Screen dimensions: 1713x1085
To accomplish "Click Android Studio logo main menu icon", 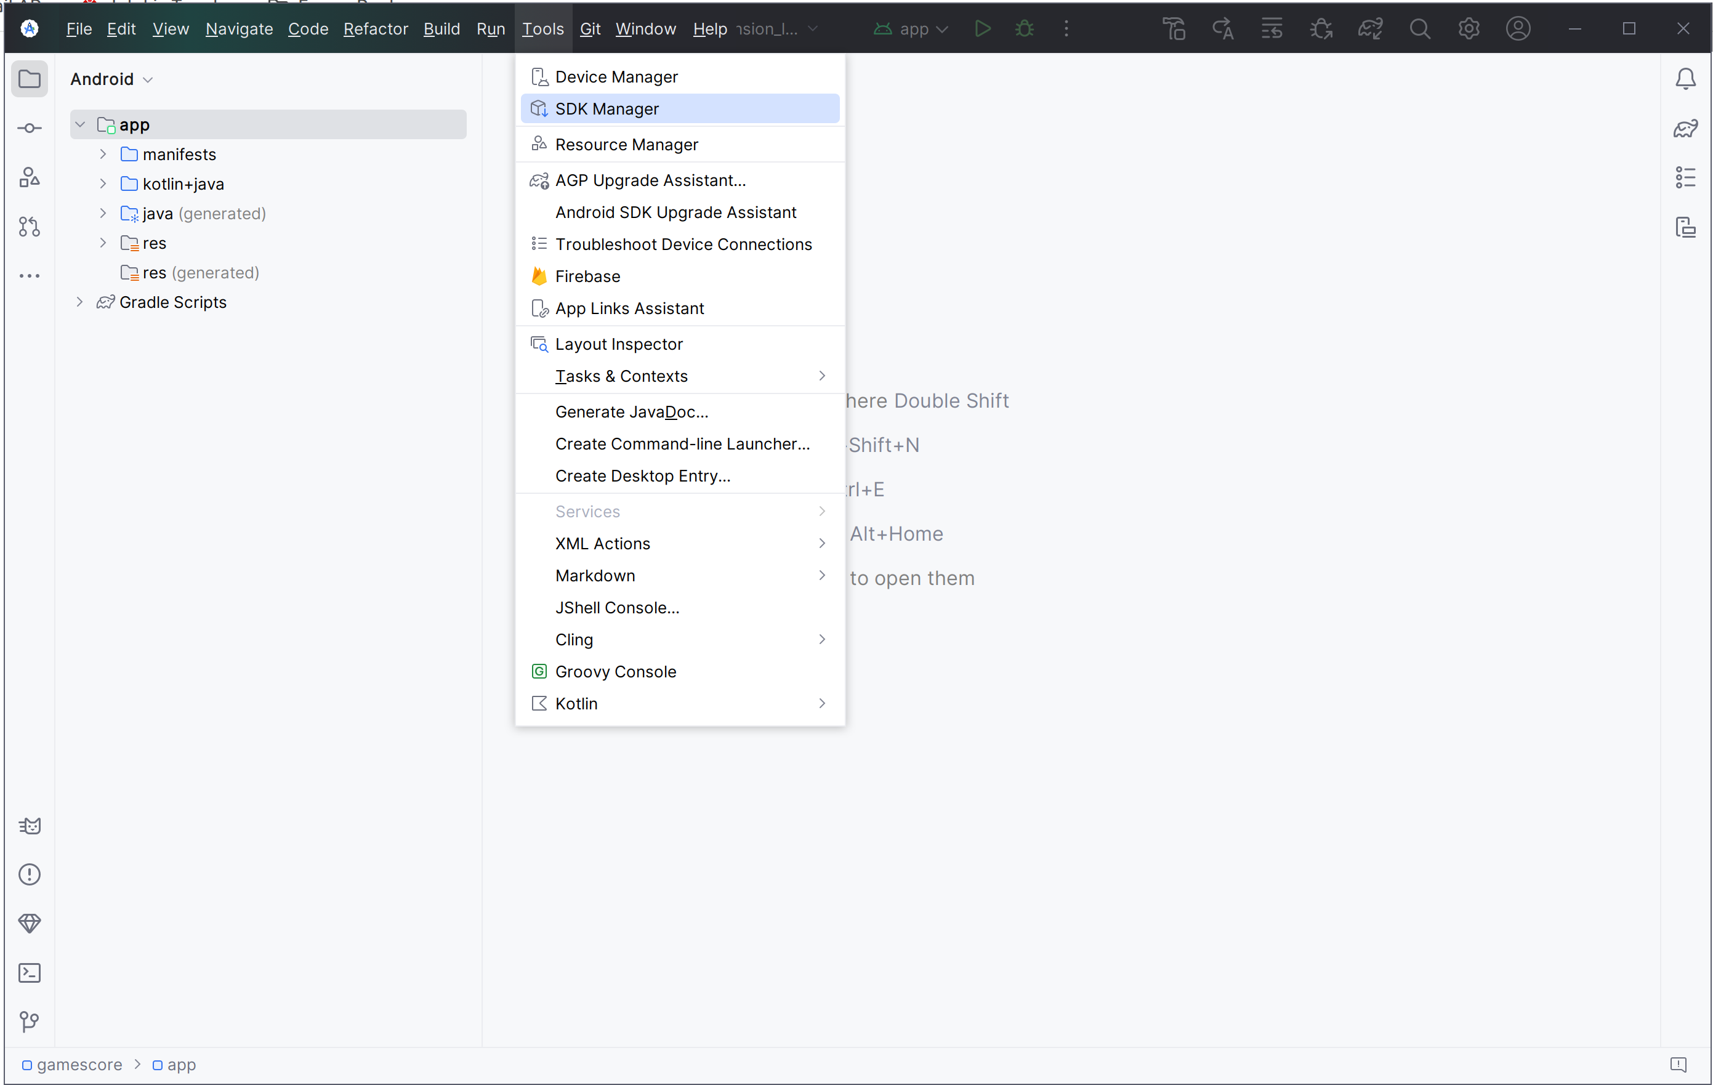I will click(29, 28).
